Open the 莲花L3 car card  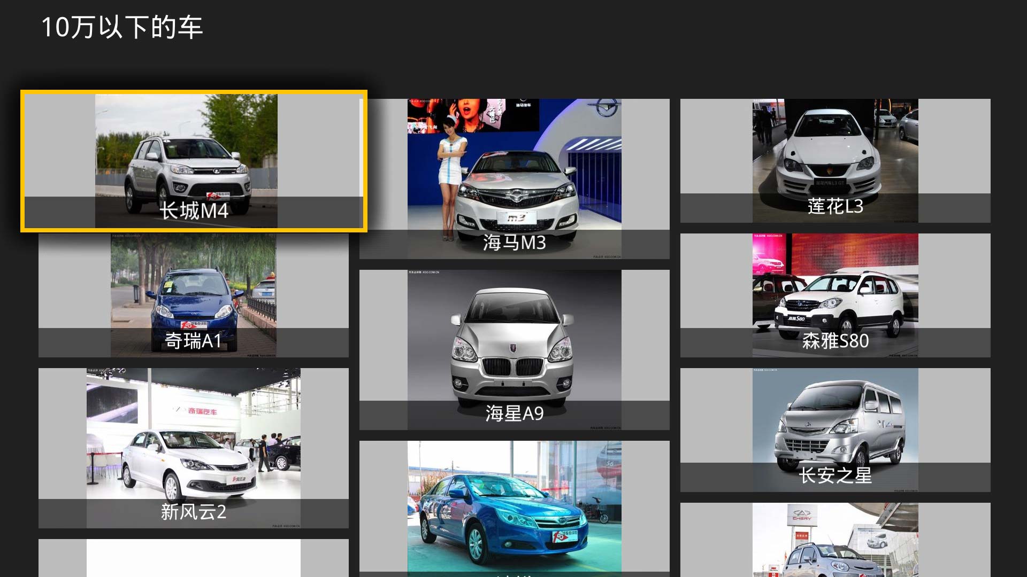tap(835, 161)
